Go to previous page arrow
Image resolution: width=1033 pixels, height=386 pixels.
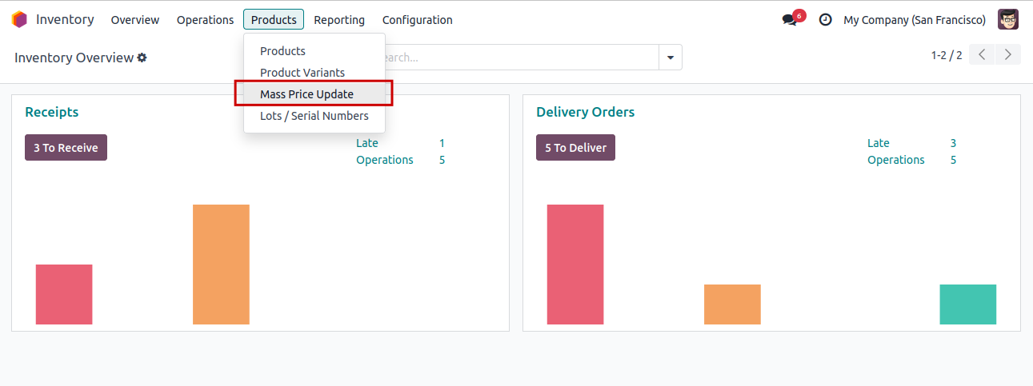[x=982, y=54]
